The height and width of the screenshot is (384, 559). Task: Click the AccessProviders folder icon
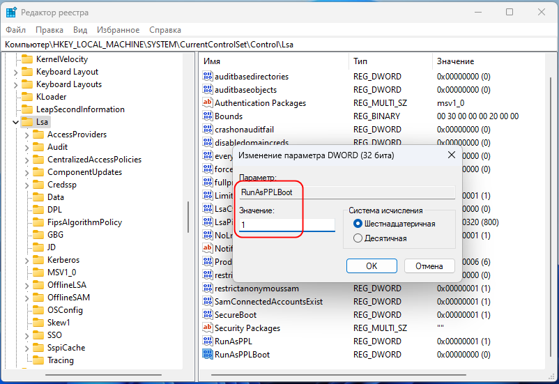tap(38, 134)
